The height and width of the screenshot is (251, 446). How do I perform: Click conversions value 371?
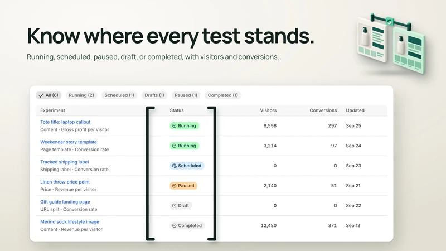332,225
